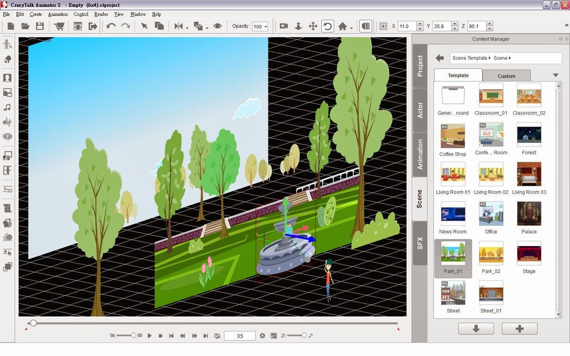Click the Add plus button in Content Manager

click(520, 329)
